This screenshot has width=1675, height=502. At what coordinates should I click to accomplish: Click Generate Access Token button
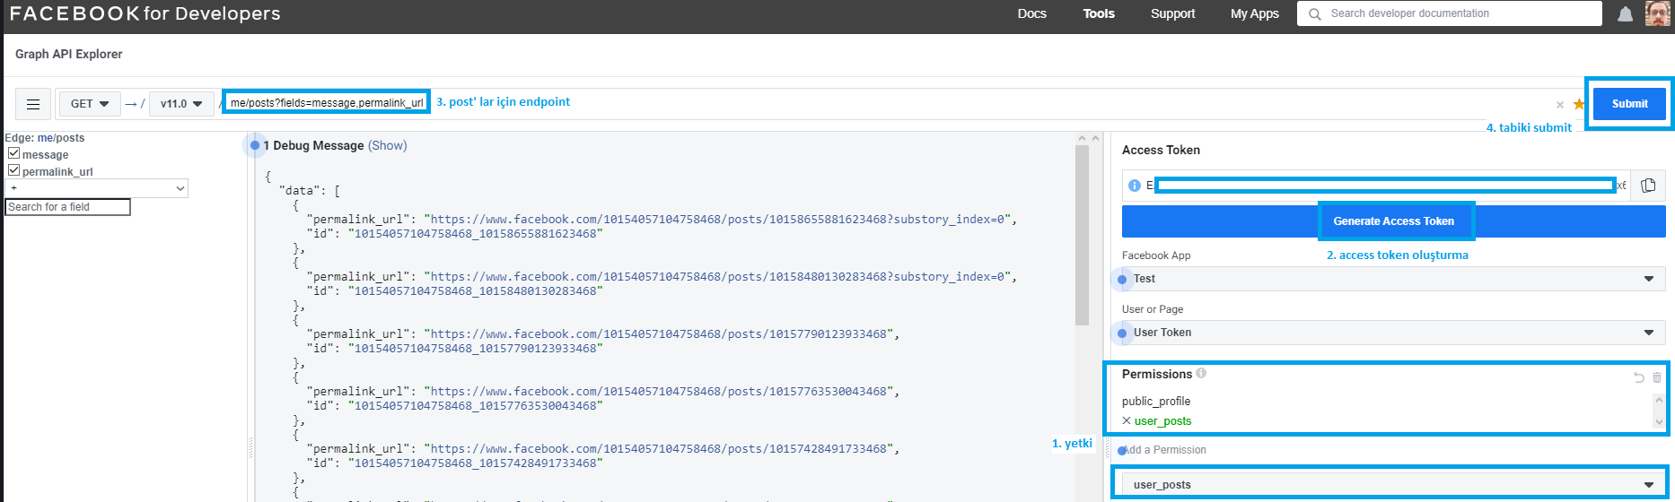tap(1393, 221)
